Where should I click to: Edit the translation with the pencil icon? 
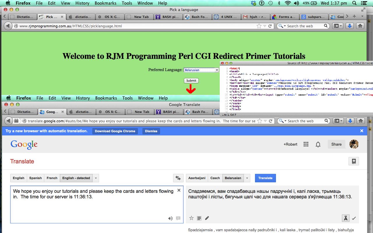click(207, 218)
